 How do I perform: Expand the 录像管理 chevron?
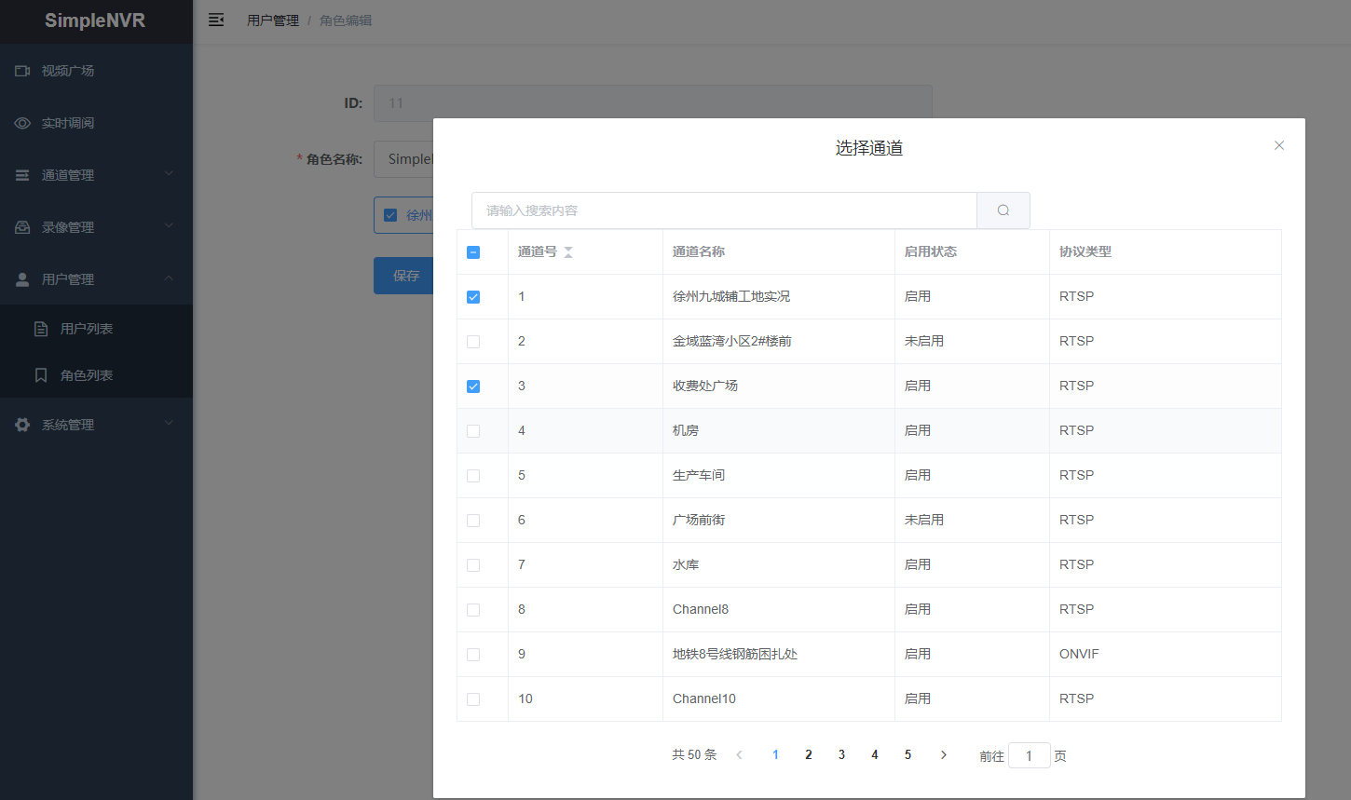(x=169, y=226)
